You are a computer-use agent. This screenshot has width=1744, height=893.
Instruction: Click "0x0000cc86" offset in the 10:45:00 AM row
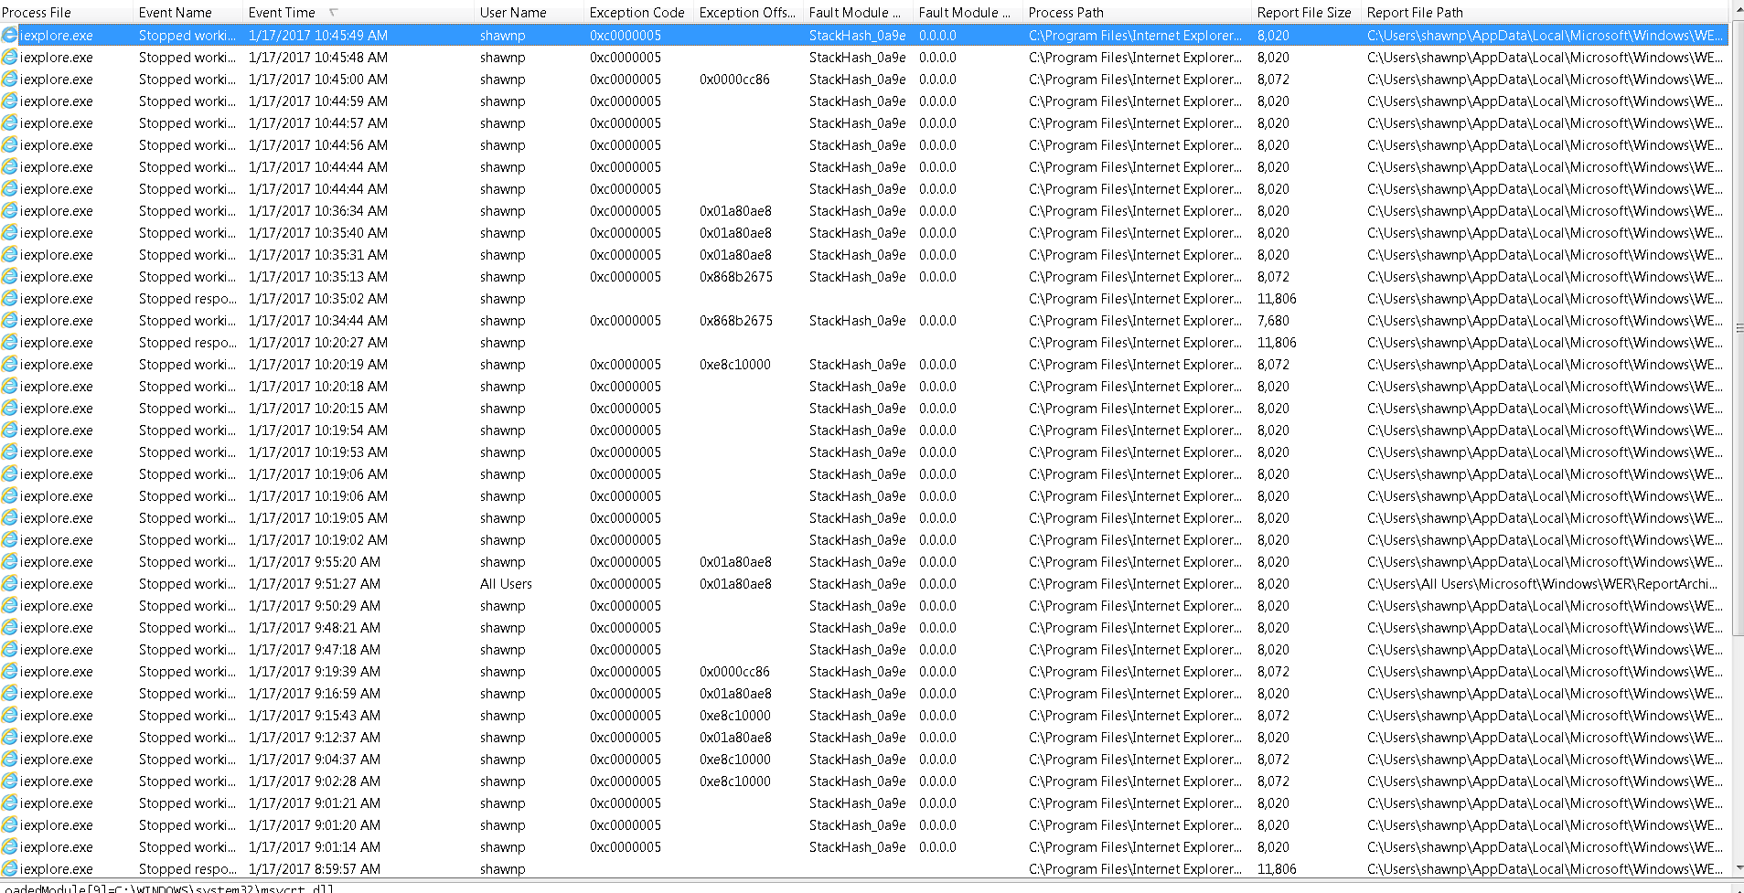(734, 80)
